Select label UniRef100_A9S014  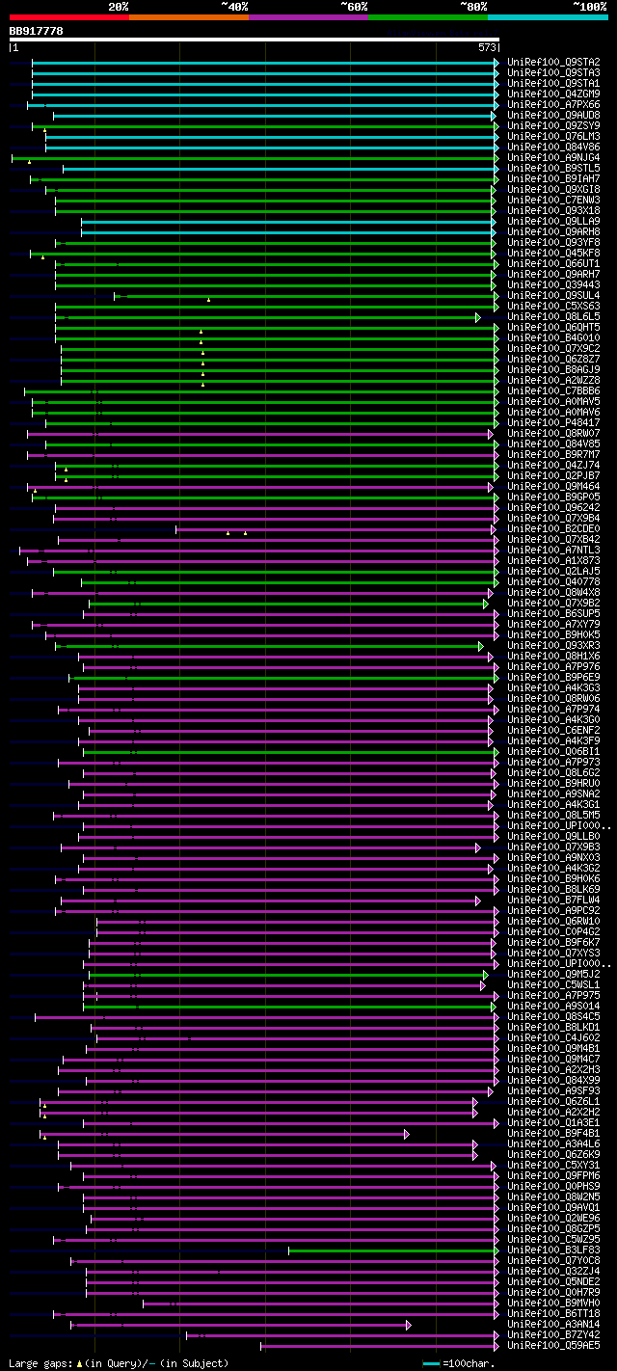[x=553, y=1007]
